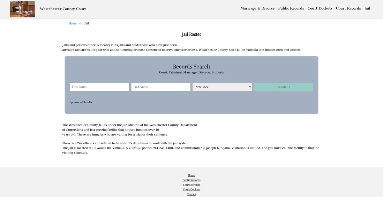
Task: Focus the First Name input field
Action: [99, 87]
